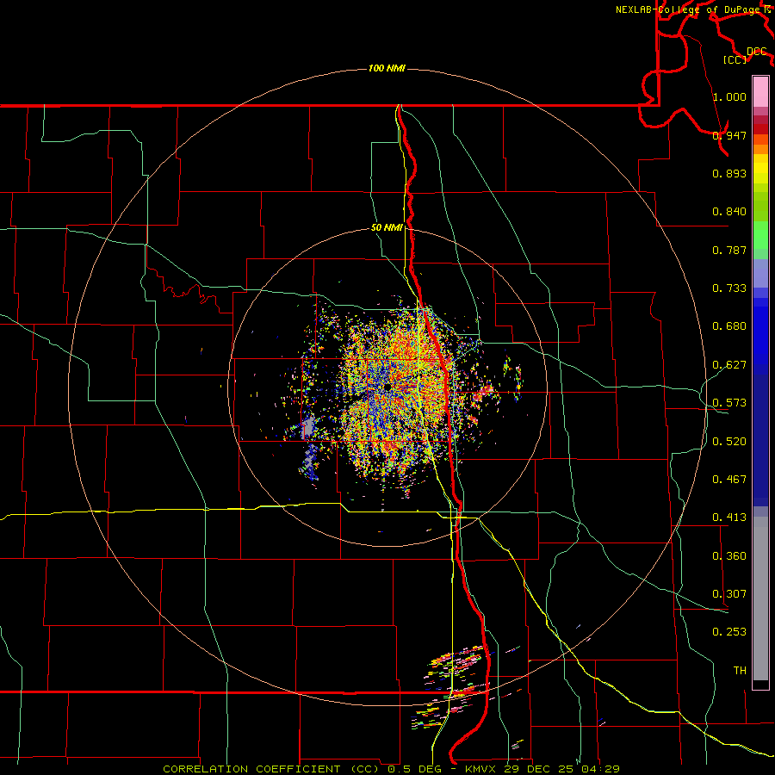Click the DCC label above the color scale
The image size is (775, 775).
click(x=756, y=52)
